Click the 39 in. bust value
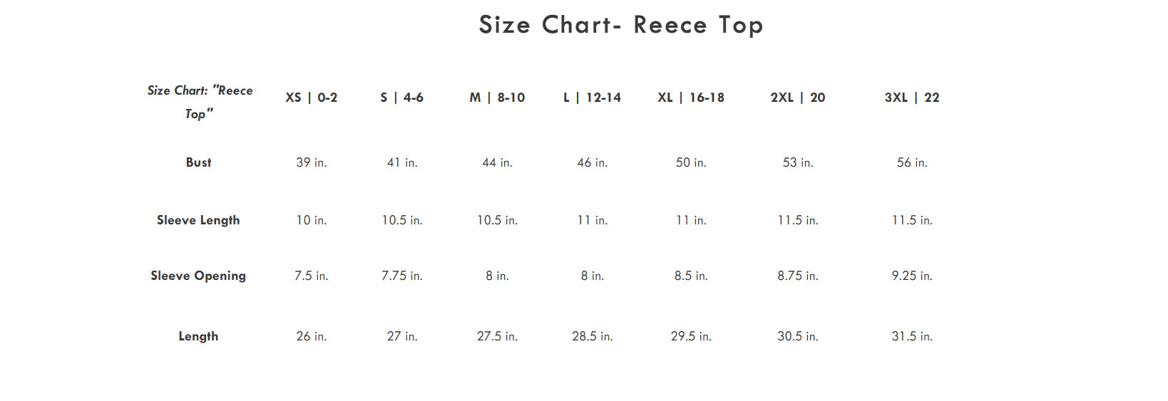The width and height of the screenshot is (1168, 401). pos(311,162)
